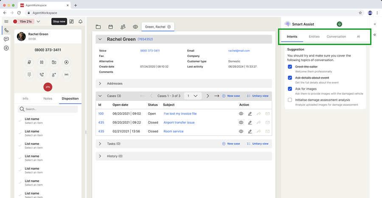The width and height of the screenshot is (382, 198).
Task: Switch to the Entities tab
Action: tap(314, 37)
